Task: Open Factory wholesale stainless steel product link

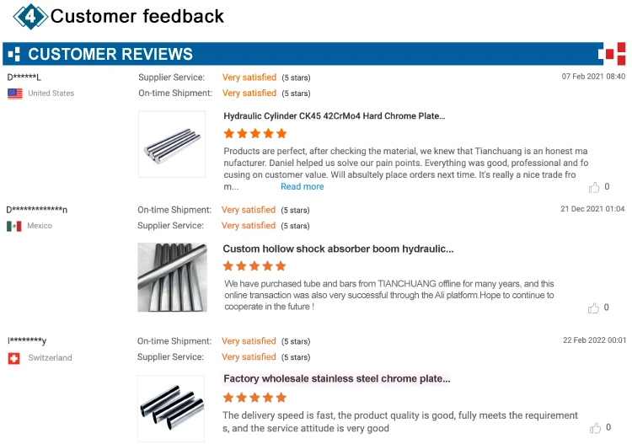Action: [x=336, y=379]
